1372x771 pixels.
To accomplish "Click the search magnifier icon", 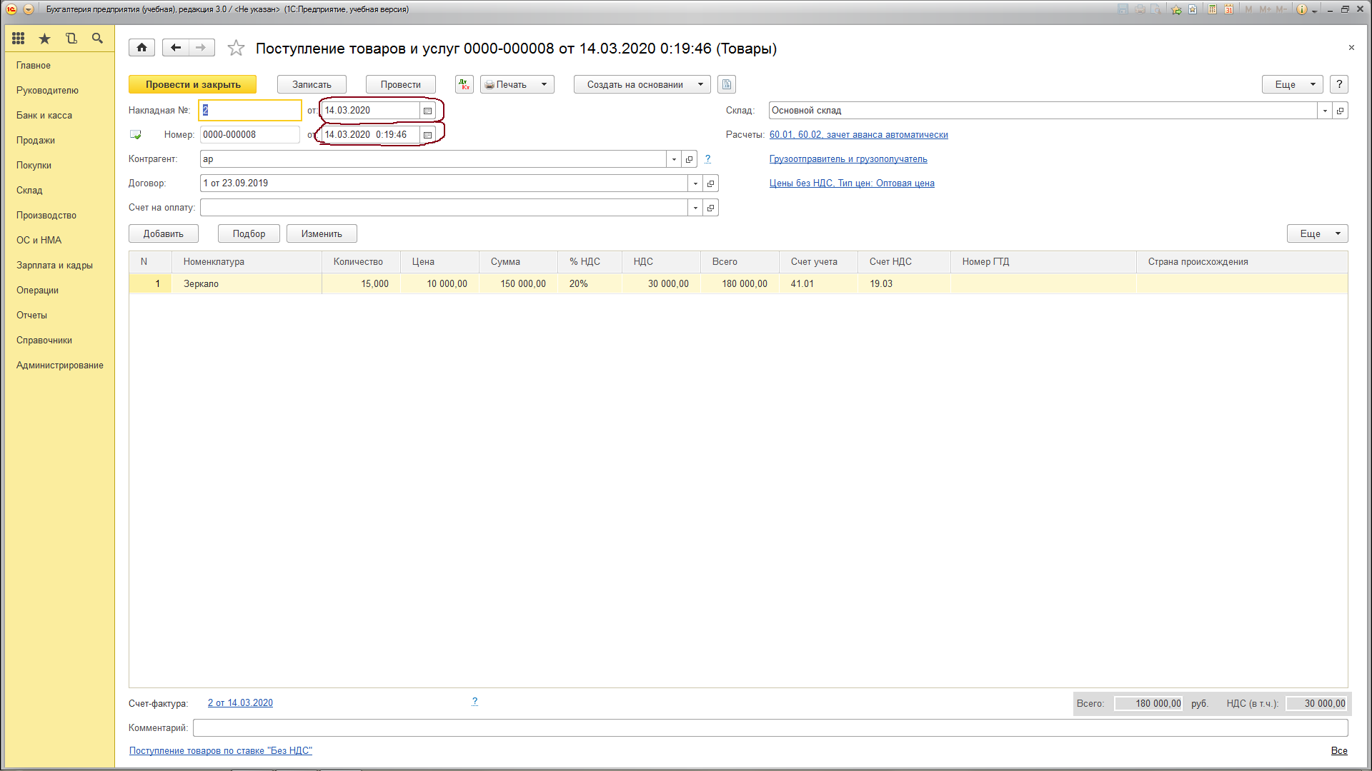I will pyautogui.click(x=97, y=39).
